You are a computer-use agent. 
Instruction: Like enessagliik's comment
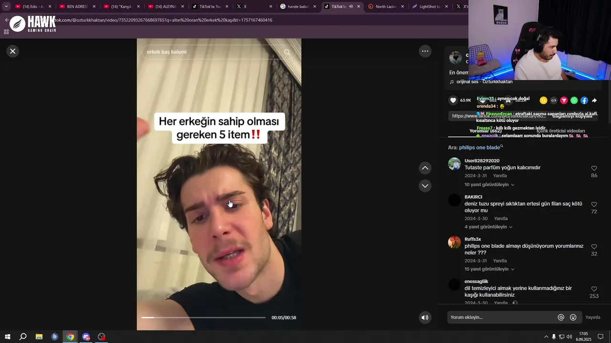click(594, 289)
